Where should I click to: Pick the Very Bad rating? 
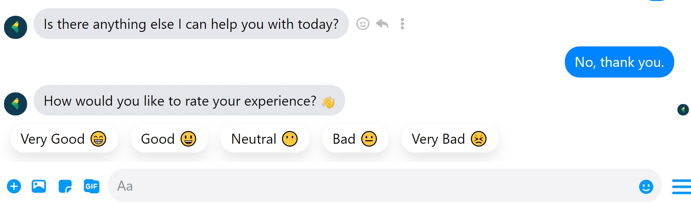[x=449, y=139]
